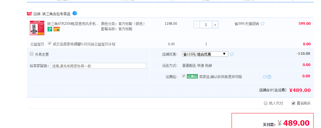The width and height of the screenshot is (321, 128).
Task: Click the 给卖家留言 message input field
Action: click(x=99, y=66)
